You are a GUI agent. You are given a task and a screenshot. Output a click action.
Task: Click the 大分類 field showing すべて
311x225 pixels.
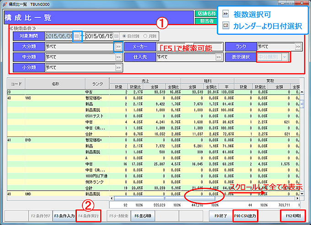pos(80,47)
